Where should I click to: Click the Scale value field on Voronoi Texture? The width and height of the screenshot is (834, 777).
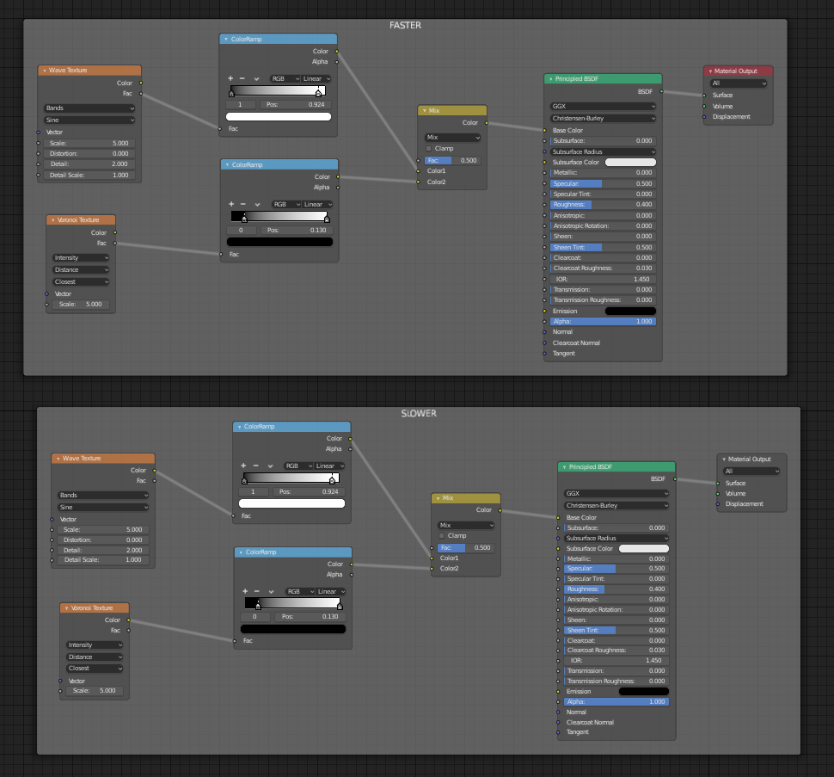point(80,304)
